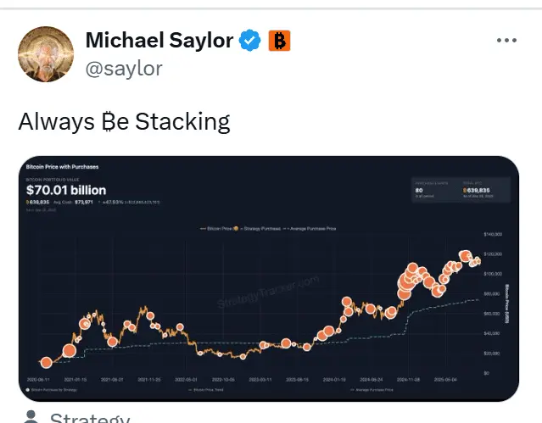The image size is (542, 423).
Task: Click the Michael Saylor display name
Action: (159, 41)
